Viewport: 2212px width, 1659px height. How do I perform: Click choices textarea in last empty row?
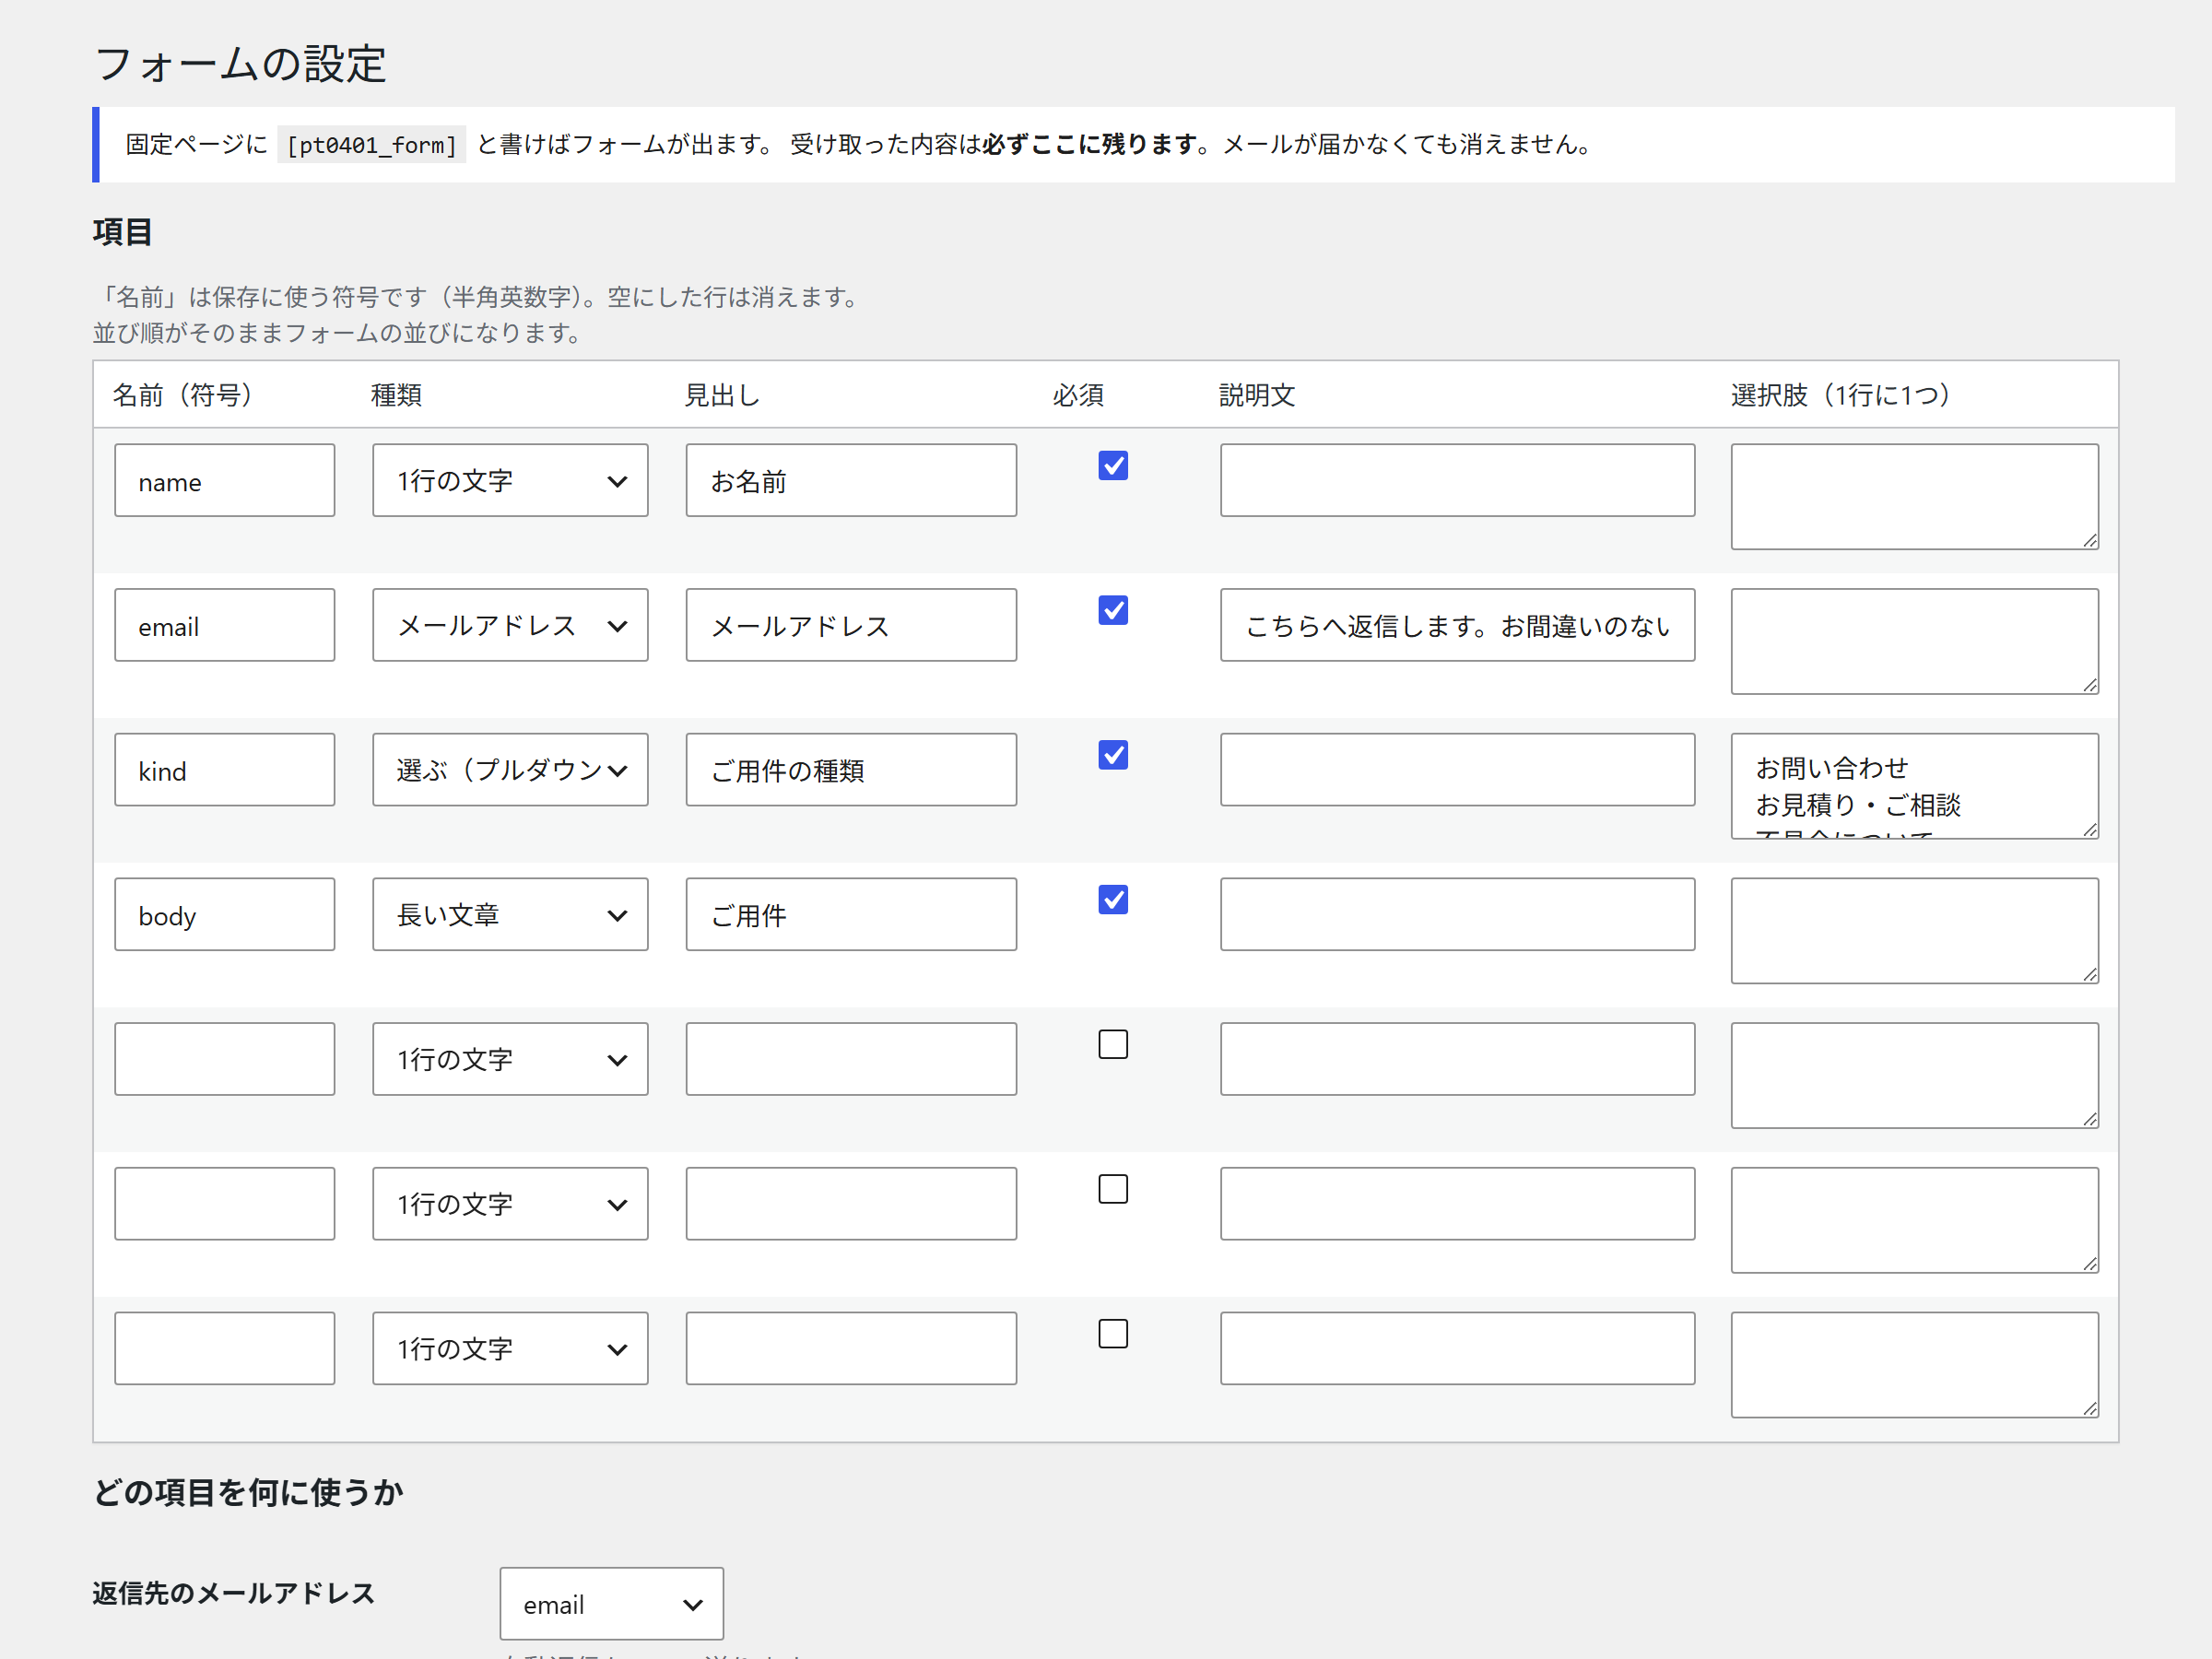tap(1915, 1365)
